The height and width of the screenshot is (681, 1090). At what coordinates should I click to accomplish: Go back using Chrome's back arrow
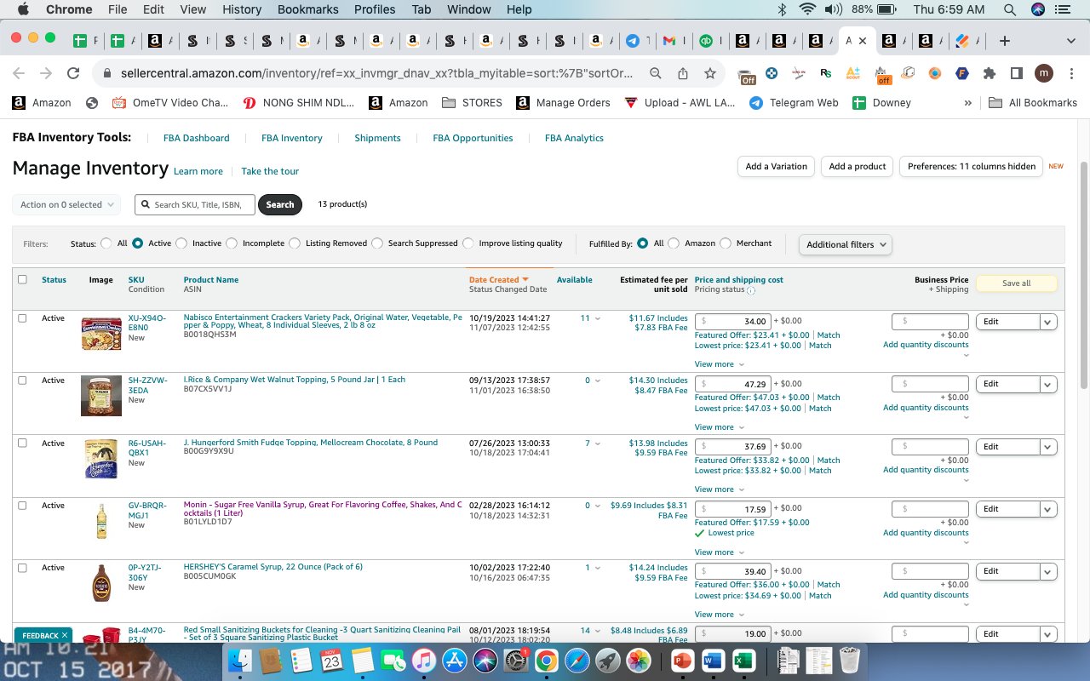[x=19, y=74]
